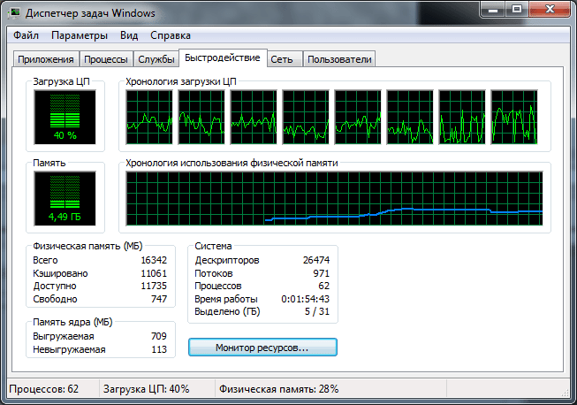The width and height of the screenshot is (577, 405).
Task: Close the Диспетчер задач Windows window
Action: click(x=550, y=9)
